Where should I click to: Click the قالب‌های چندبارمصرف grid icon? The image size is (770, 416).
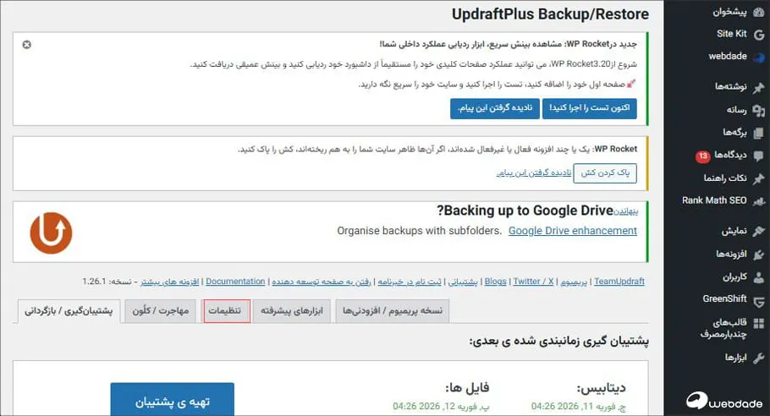[x=759, y=323]
